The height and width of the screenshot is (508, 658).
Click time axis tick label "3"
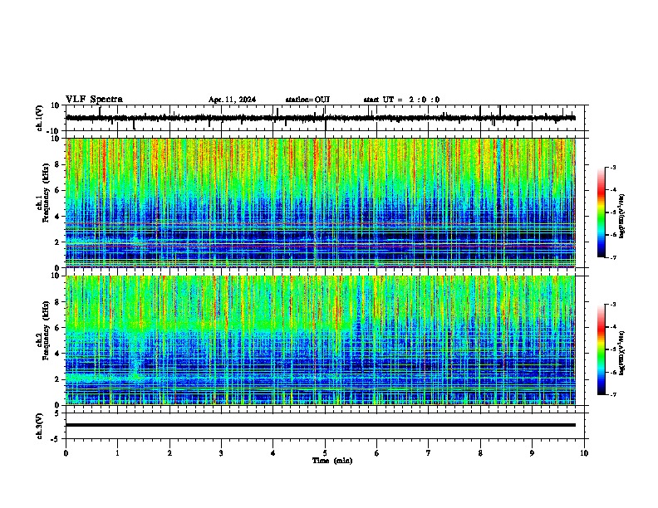pos(221,453)
